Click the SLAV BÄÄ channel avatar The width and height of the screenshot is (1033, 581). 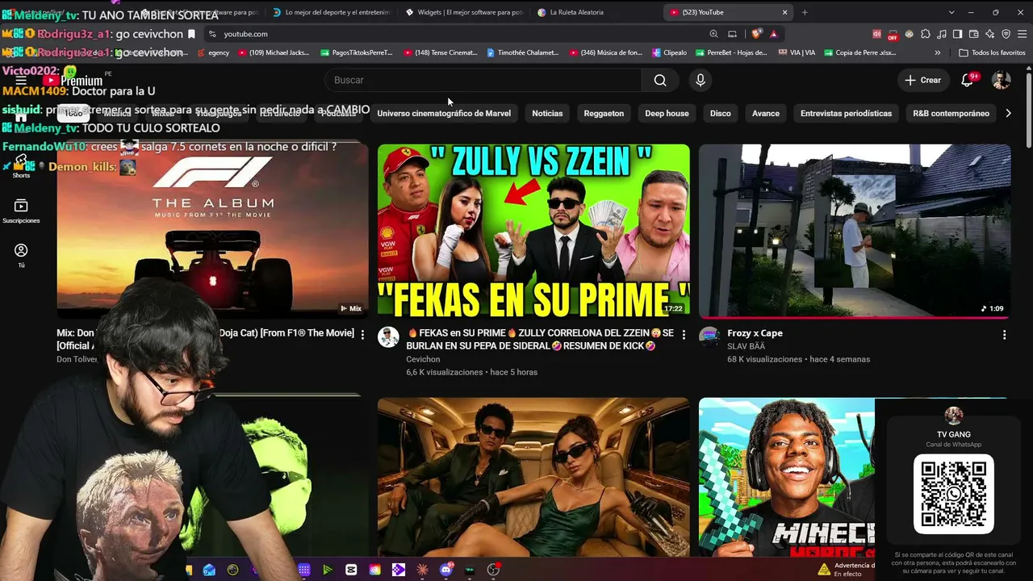(x=709, y=336)
